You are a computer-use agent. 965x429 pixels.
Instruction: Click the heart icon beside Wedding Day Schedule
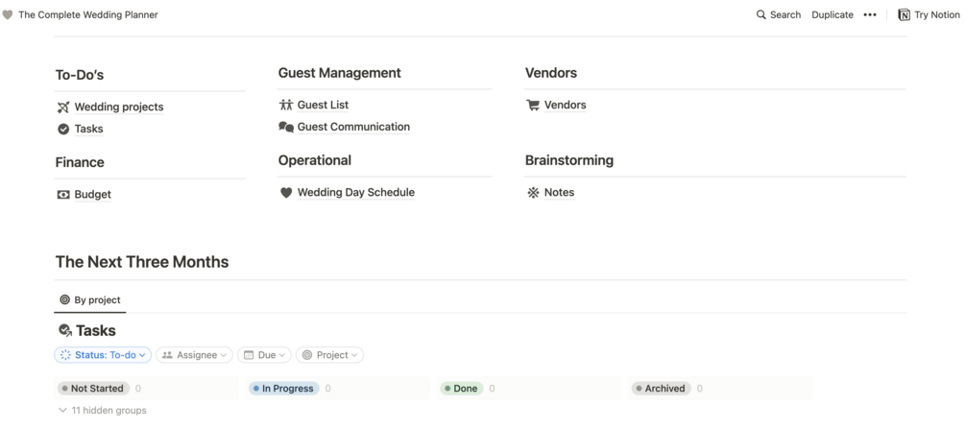point(286,193)
